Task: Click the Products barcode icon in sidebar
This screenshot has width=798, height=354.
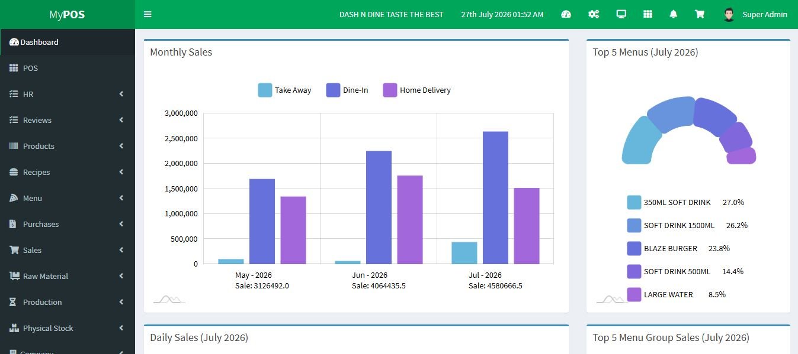Action: pyautogui.click(x=14, y=146)
